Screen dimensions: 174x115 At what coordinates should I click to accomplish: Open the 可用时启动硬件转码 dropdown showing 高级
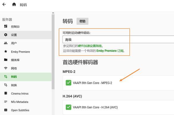118,39
